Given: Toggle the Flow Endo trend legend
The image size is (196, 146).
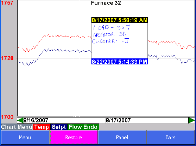Looking at the screenshot, I should click(83, 127).
